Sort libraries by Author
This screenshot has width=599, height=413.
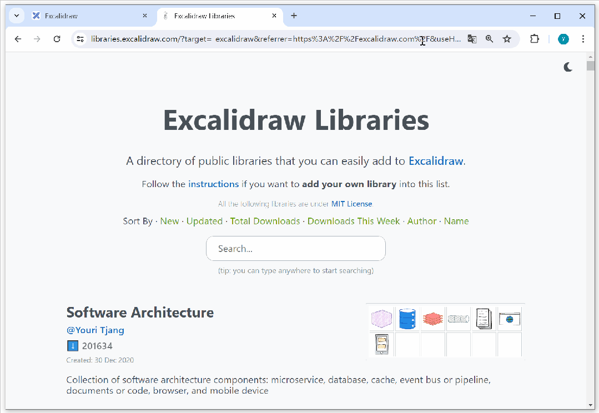tap(422, 221)
